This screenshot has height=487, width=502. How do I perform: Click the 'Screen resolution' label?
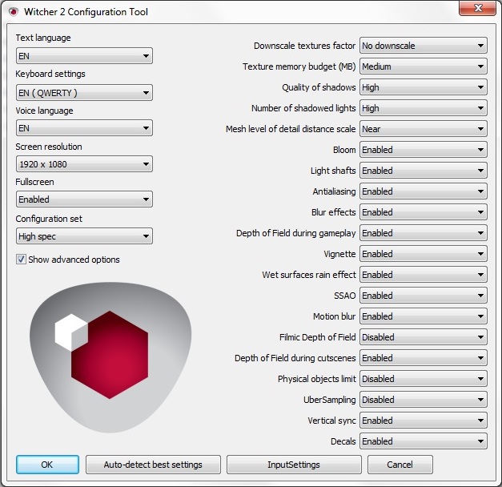[x=49, y=147]
